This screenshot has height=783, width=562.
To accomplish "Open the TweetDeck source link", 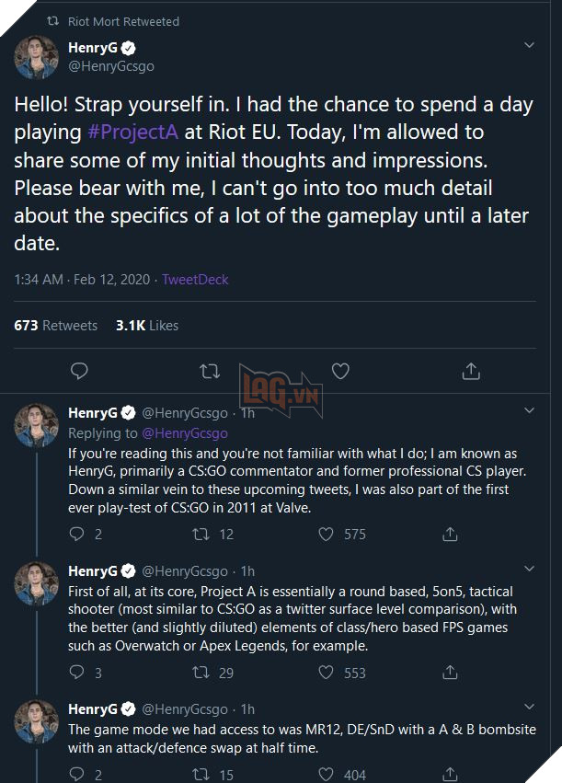I will pos(195,279).
